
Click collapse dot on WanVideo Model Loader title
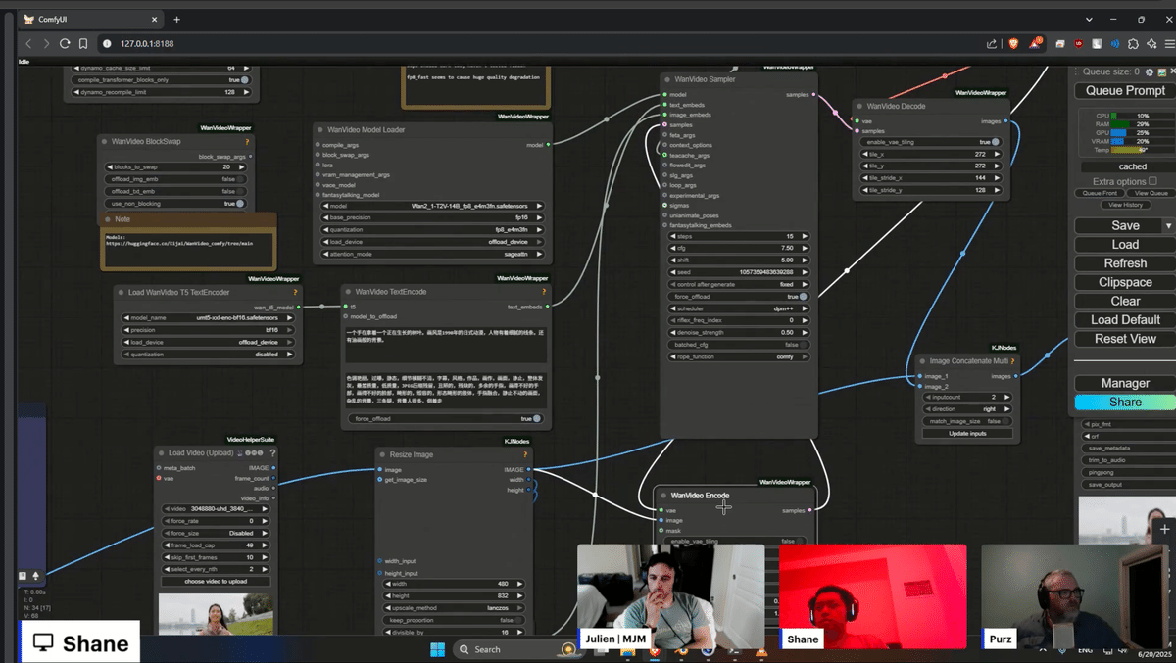(x=320, y=129)
